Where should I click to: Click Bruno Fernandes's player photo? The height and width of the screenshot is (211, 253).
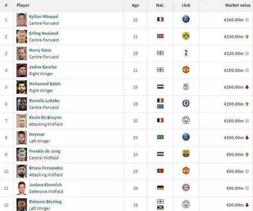click(22, 172)
